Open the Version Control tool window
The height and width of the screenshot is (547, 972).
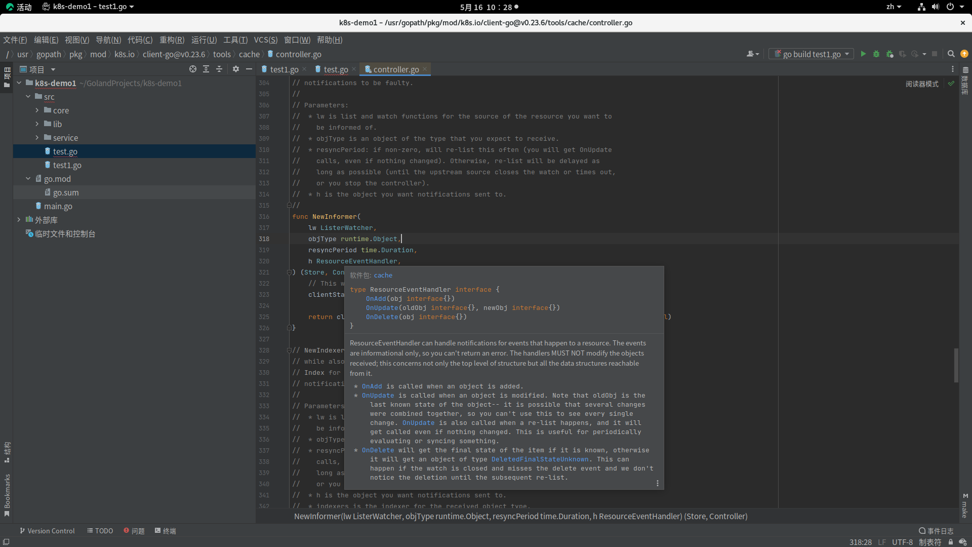(47, 531)
